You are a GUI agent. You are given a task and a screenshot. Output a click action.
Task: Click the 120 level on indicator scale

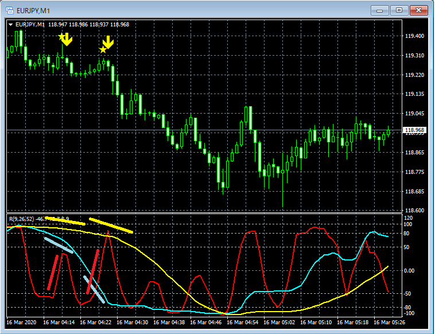[x=409, y=218]
